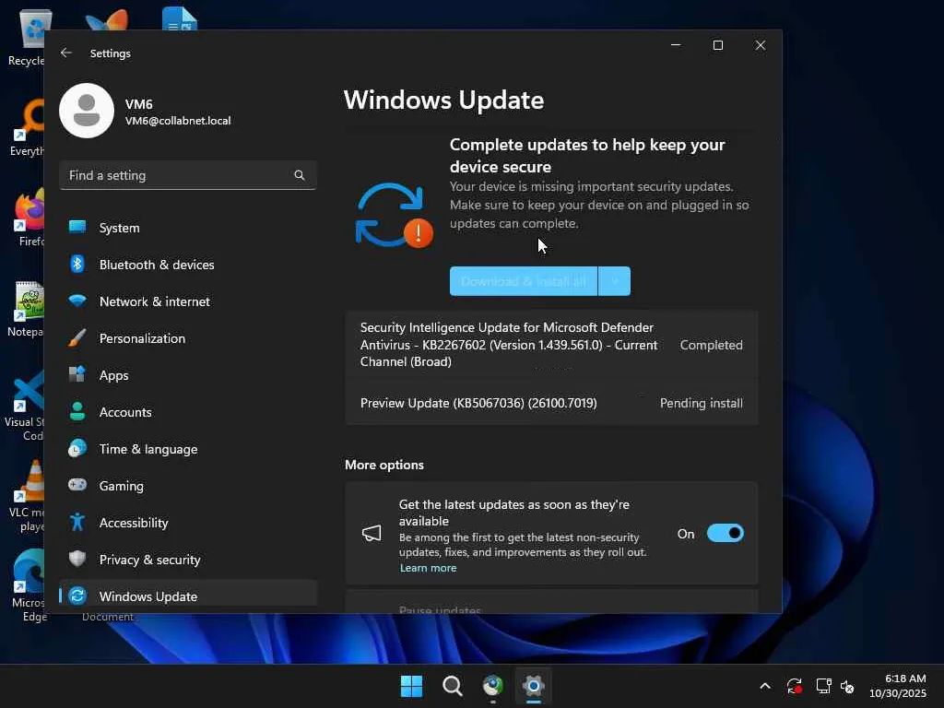
Task: Click the Privacy & security shield icon
Action: coord(77,559)
